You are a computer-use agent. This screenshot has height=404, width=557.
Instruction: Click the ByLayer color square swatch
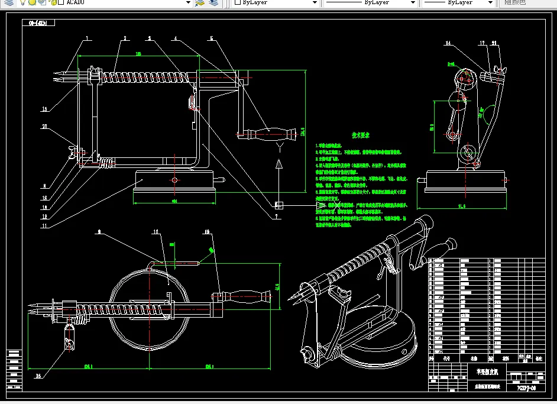238,2
